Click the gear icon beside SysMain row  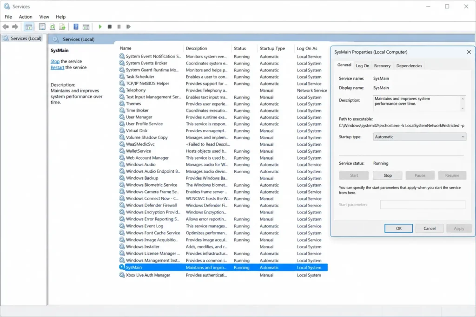122,268
